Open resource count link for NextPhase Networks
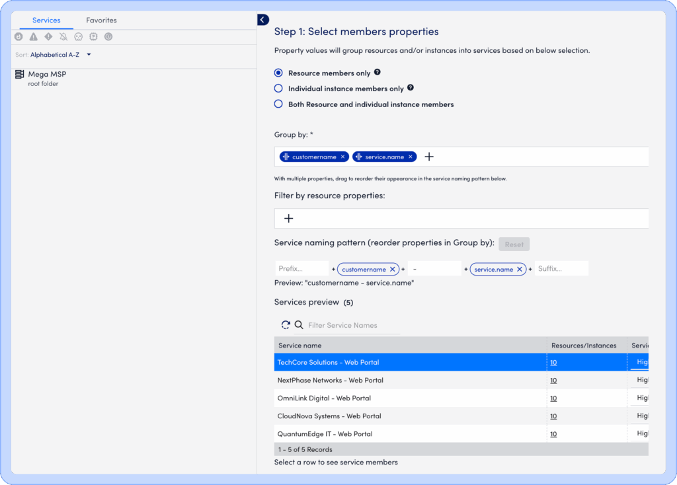This screenshot has width=677, height=485. coord(553,381)
